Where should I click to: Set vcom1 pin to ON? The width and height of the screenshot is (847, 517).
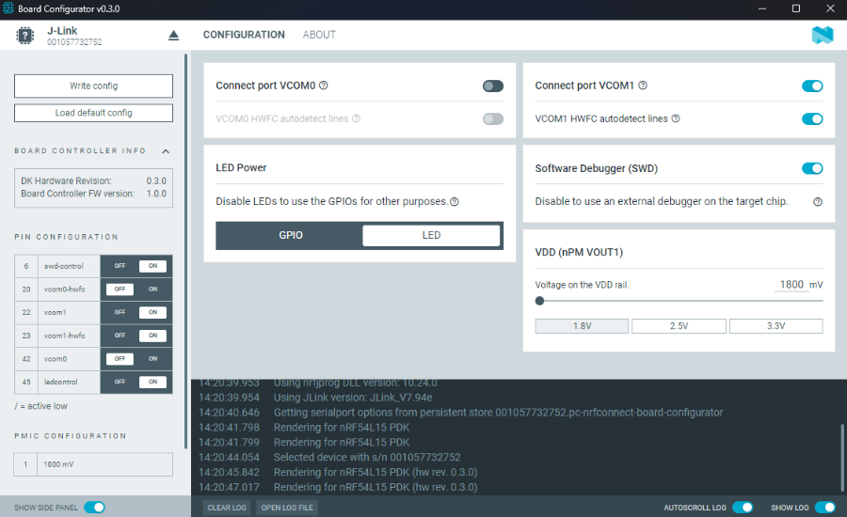152,312
